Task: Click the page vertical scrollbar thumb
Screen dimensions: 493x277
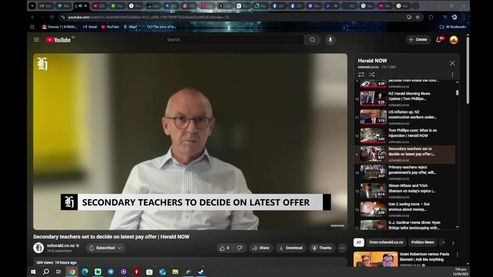Action: point(468,70)
